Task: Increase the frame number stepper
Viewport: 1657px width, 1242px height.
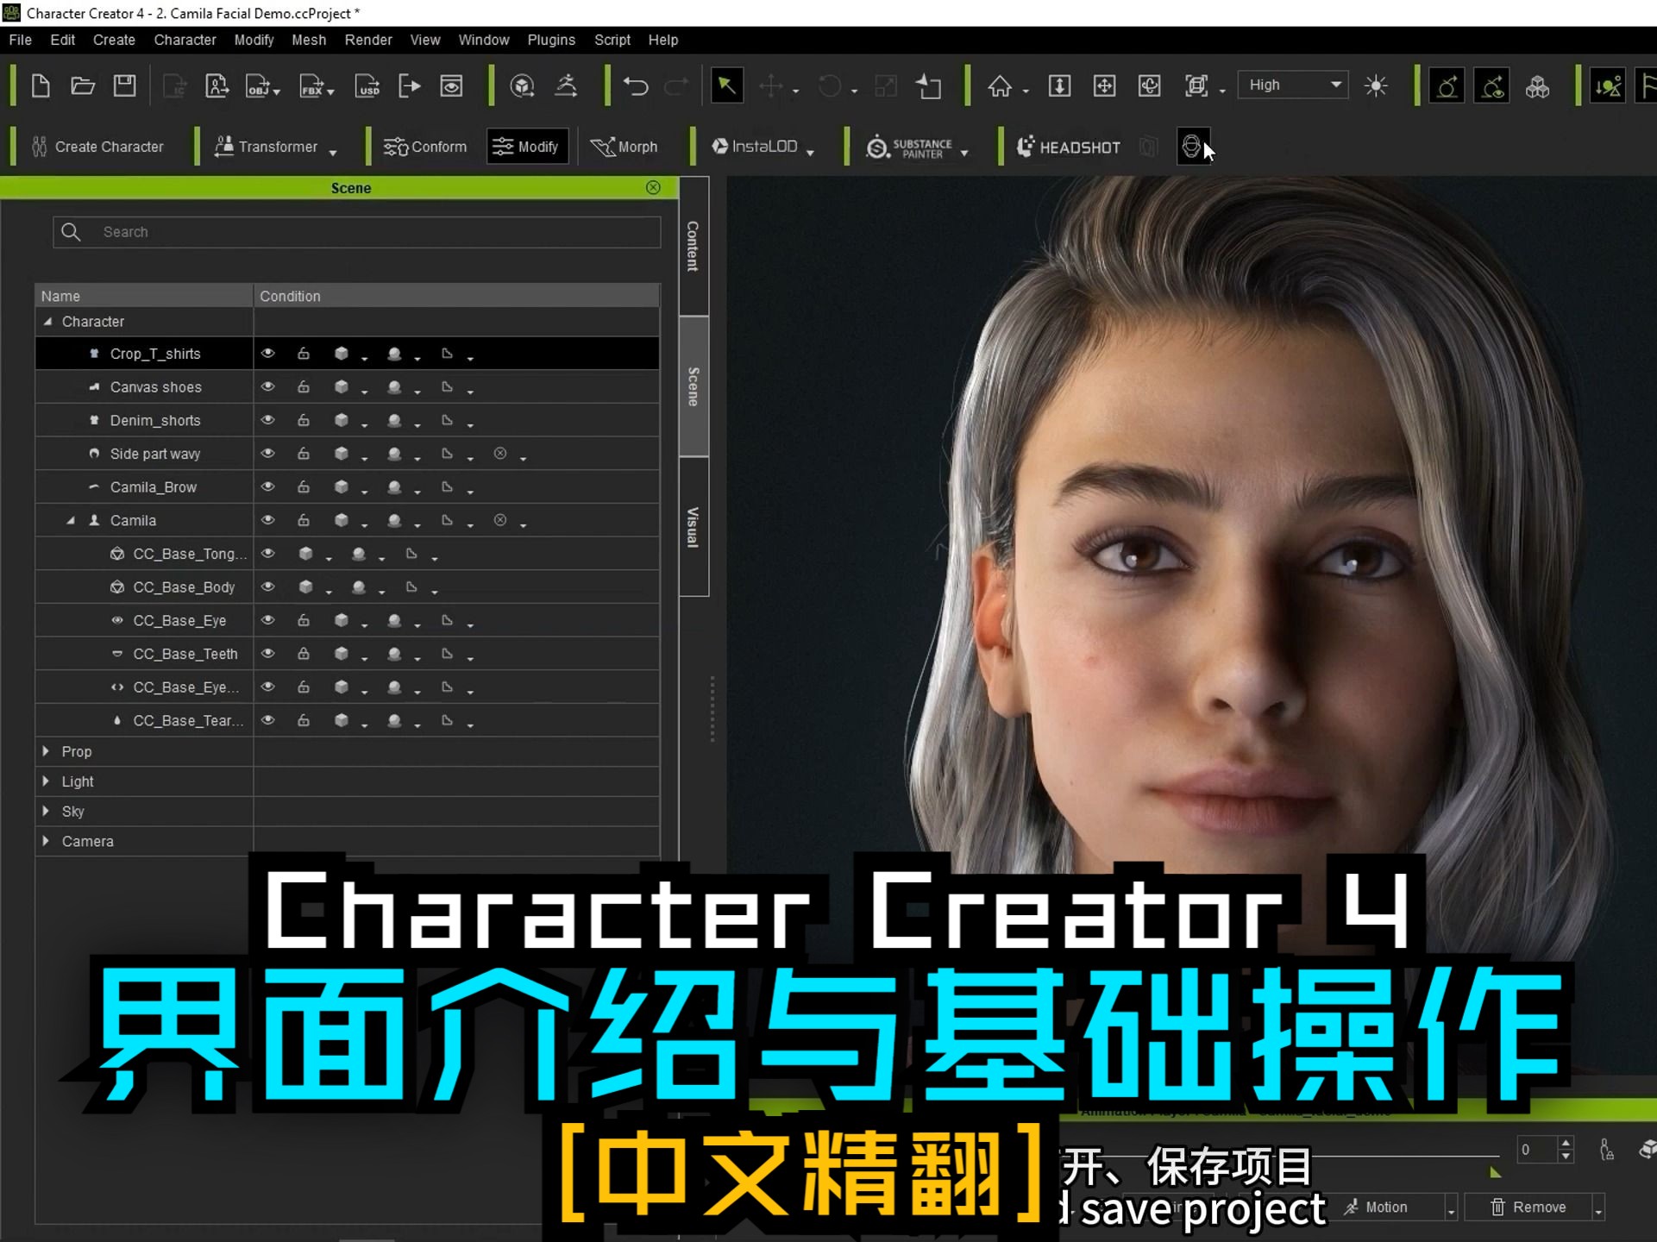Action: tap(1566, 1142)
